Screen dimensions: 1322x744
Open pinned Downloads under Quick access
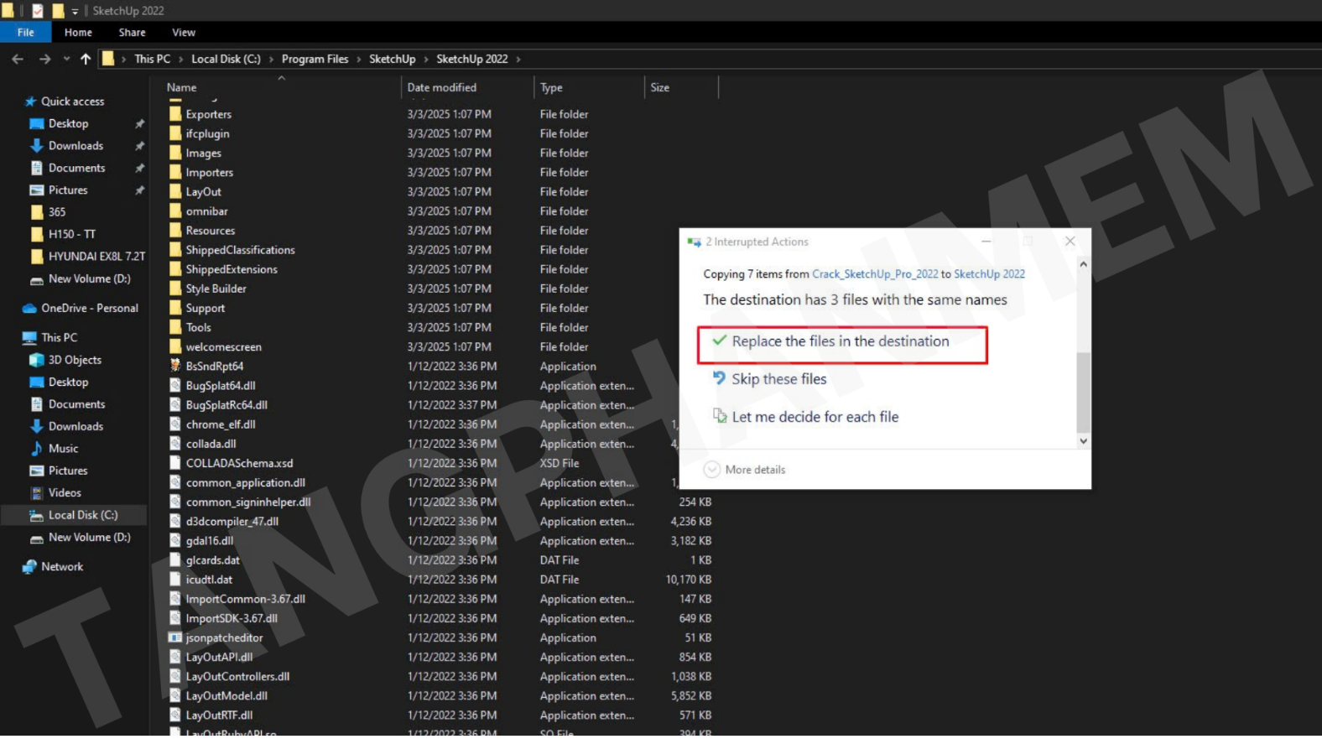tap(75, 146)
